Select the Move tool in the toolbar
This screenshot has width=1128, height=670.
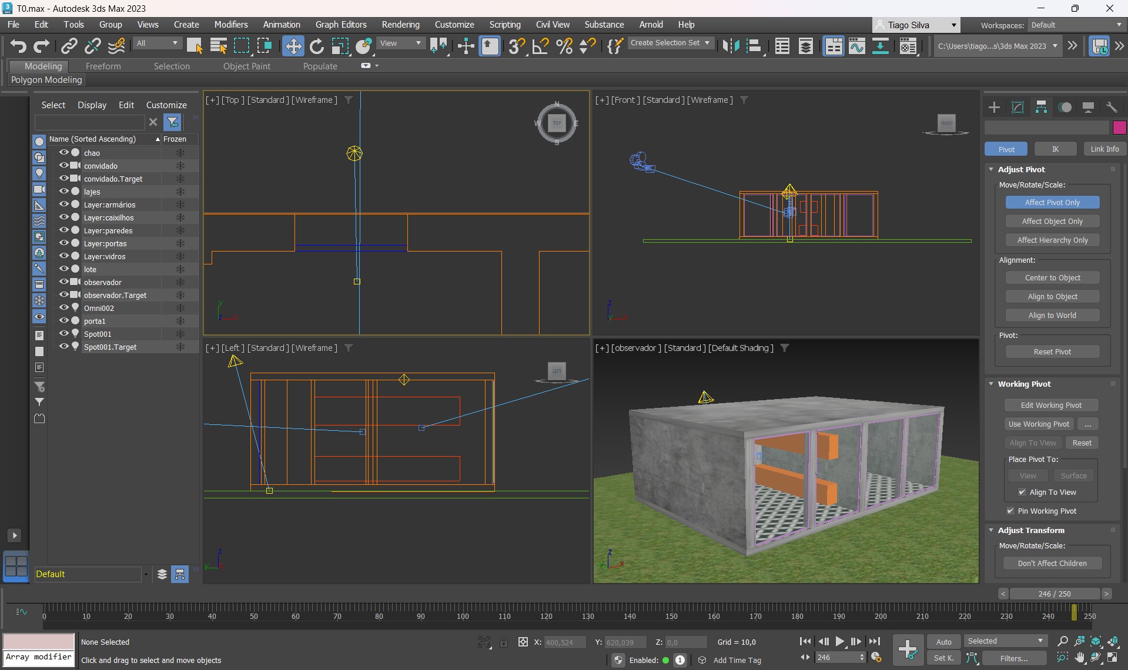[x=293, y=46]
